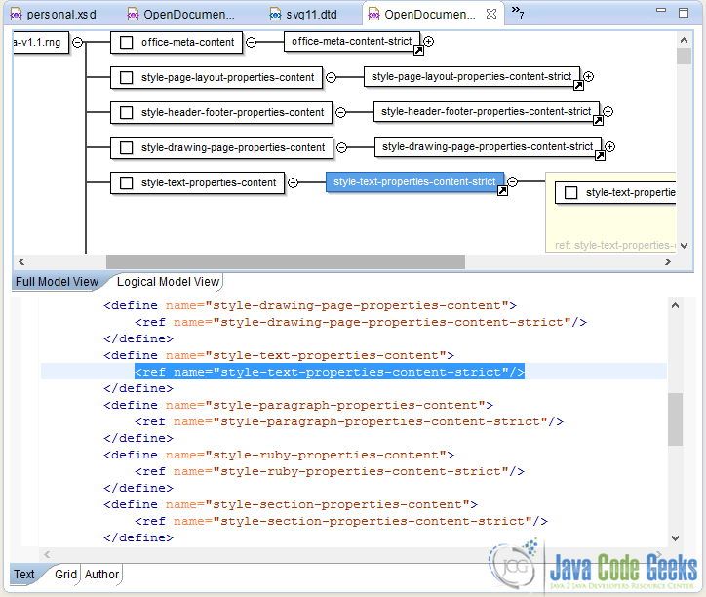
Task: Click ref name="style-ruby-properties-content-strict" line
Action: pos(330,471)
